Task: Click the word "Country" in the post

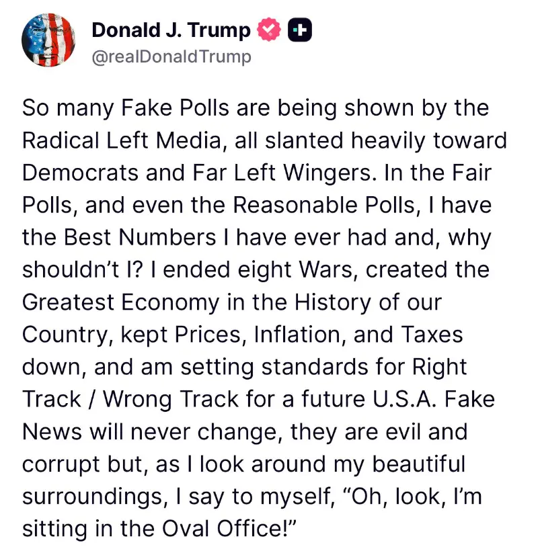Action: point(67,335)
